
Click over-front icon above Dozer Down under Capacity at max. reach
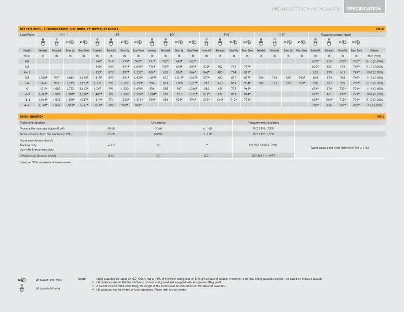356,42
